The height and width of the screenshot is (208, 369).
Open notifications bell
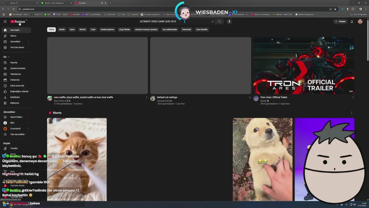352,21
